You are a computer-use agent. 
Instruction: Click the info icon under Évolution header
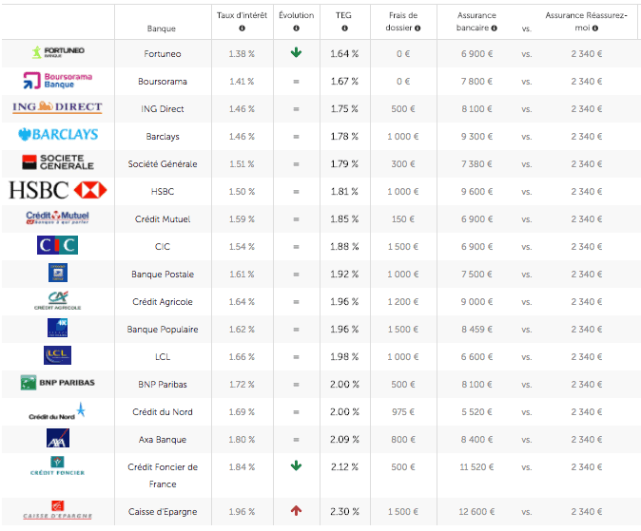click(x=296, y=28)
